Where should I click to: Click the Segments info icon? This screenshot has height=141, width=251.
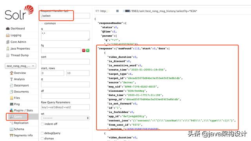(x=11, y=135)
